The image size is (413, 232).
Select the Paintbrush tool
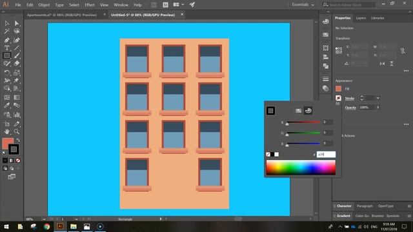[17, 55]
